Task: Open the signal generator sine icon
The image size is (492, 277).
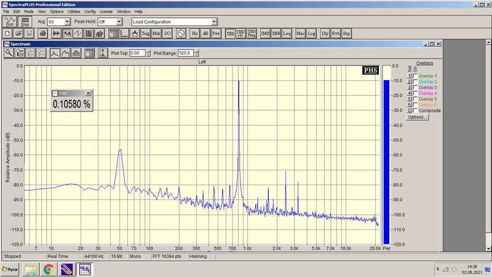Action: pos(181,33)
